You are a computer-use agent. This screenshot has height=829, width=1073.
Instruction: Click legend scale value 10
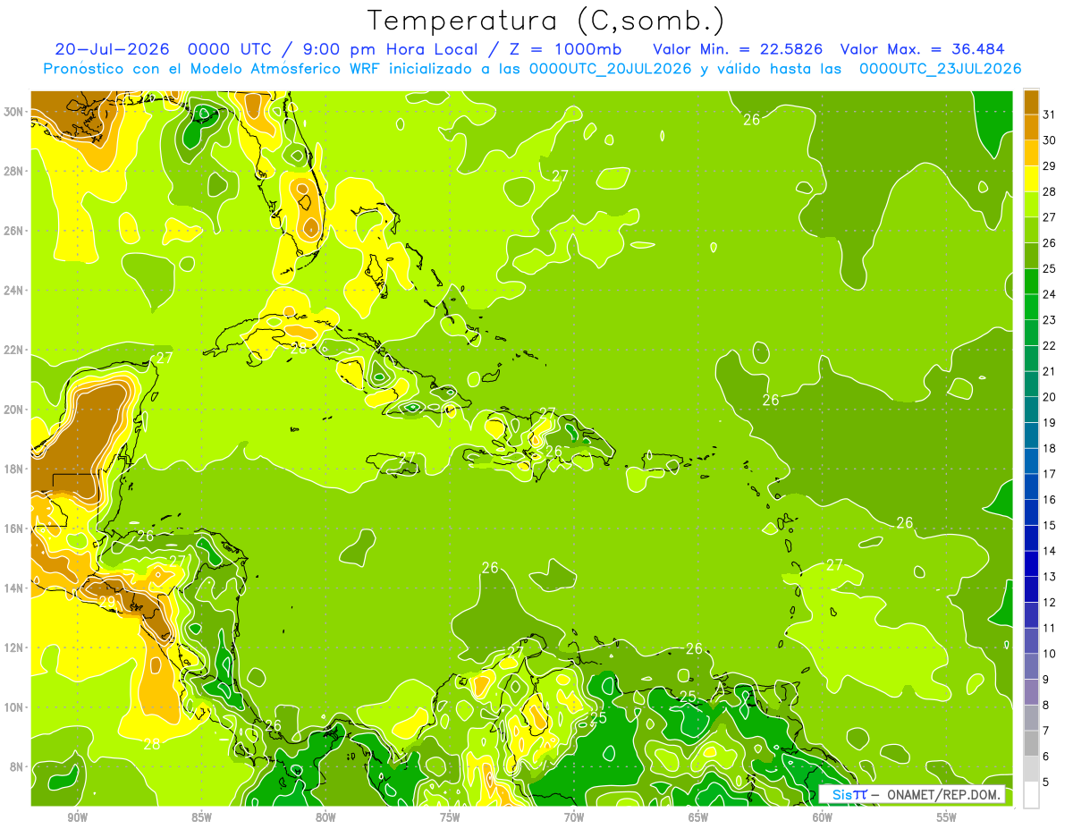coord(1049,654)
